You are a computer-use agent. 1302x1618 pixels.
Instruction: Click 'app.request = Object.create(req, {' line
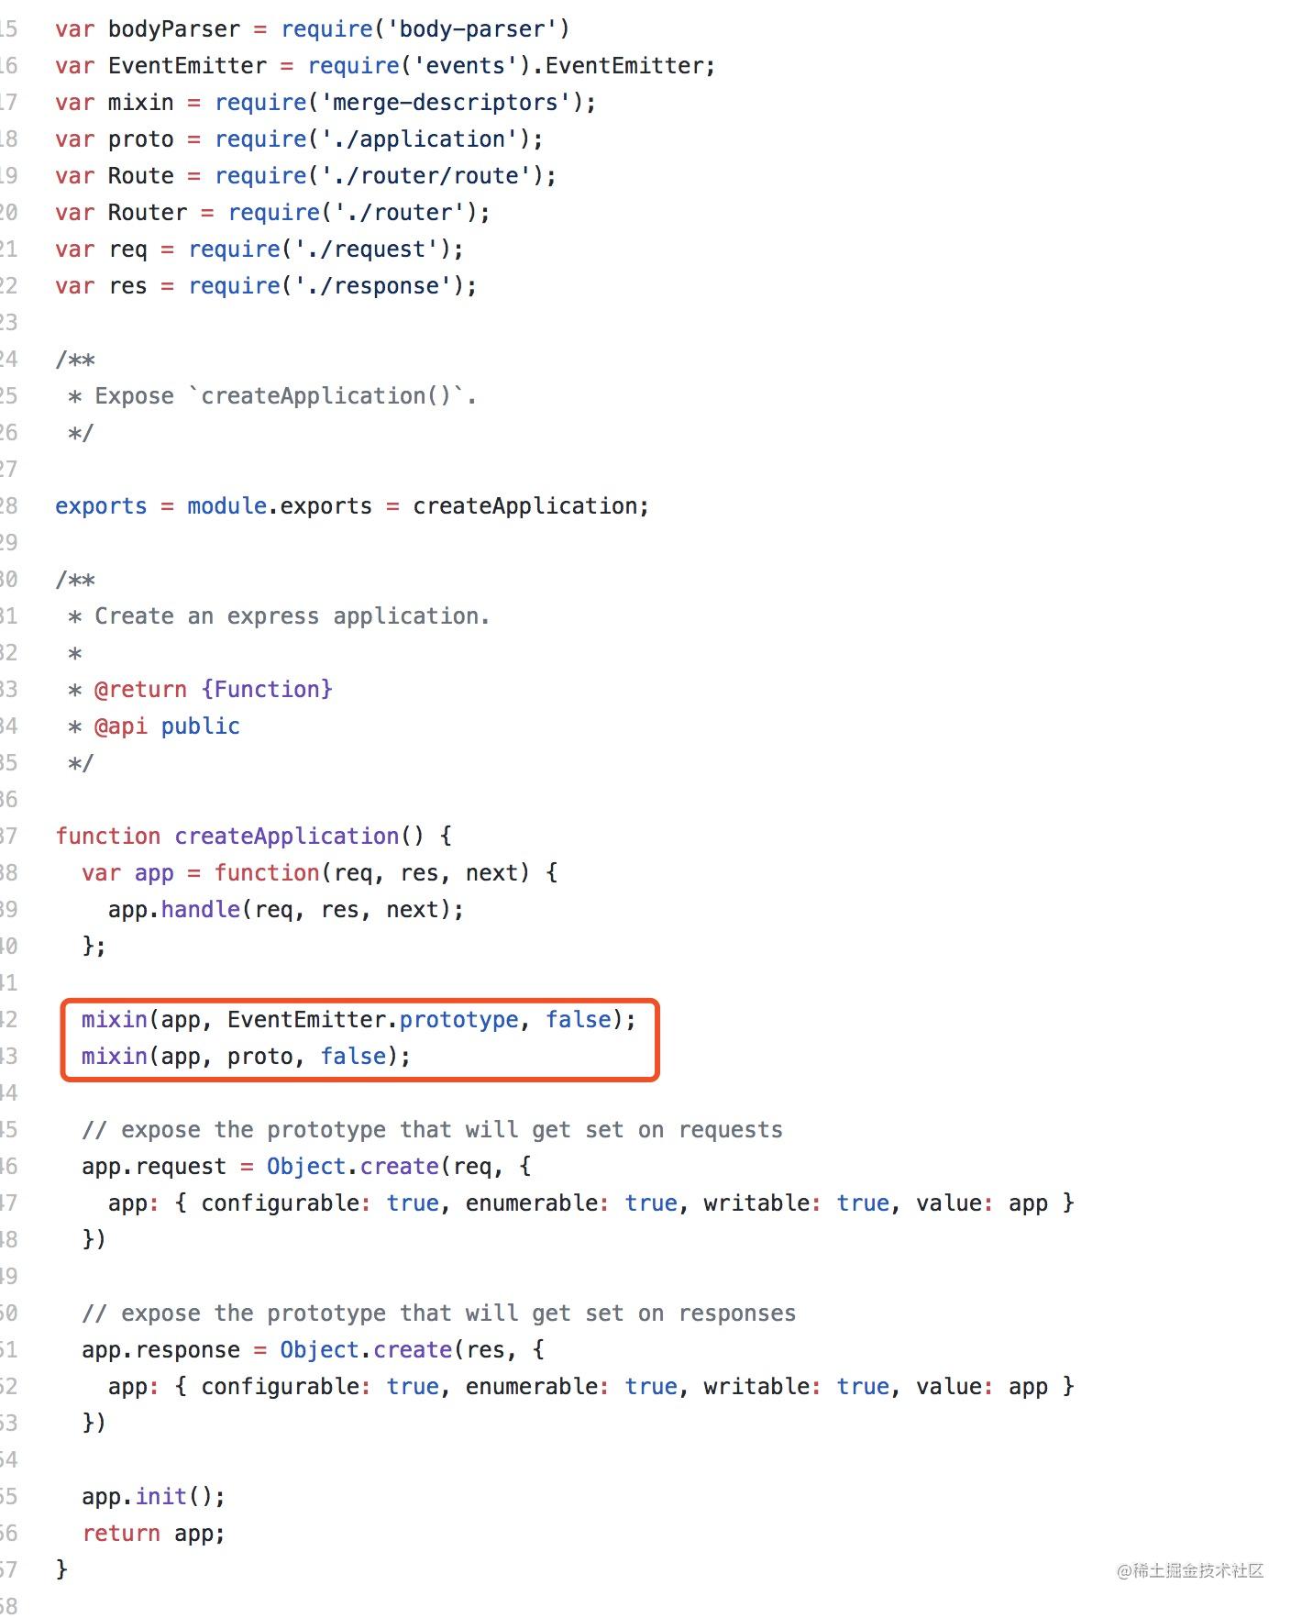[306, 1167]
